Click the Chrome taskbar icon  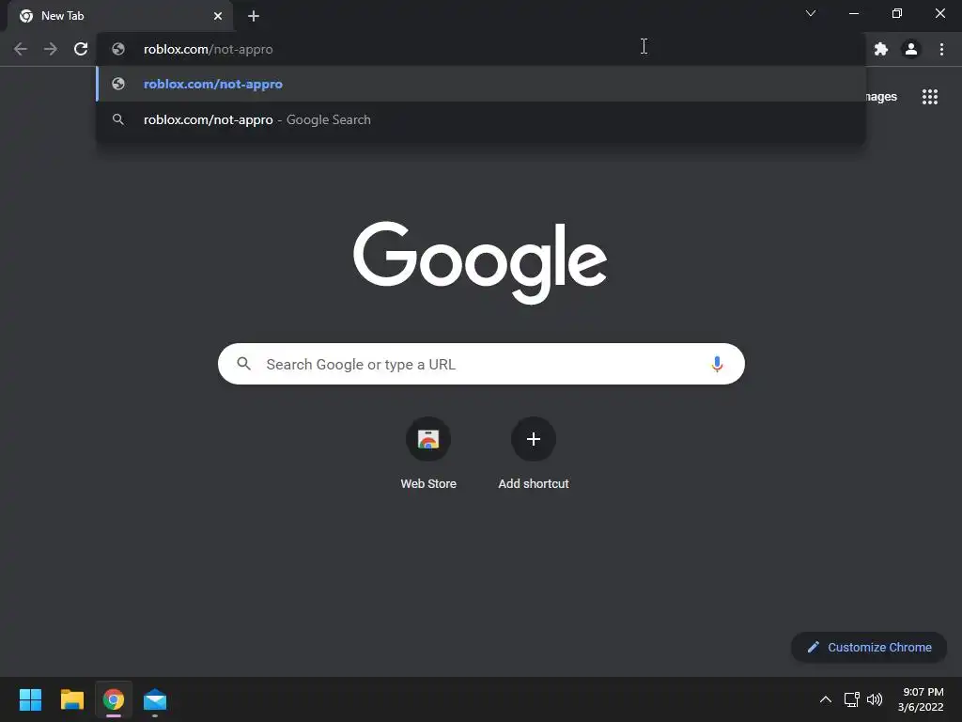click(x=114, y=699)
